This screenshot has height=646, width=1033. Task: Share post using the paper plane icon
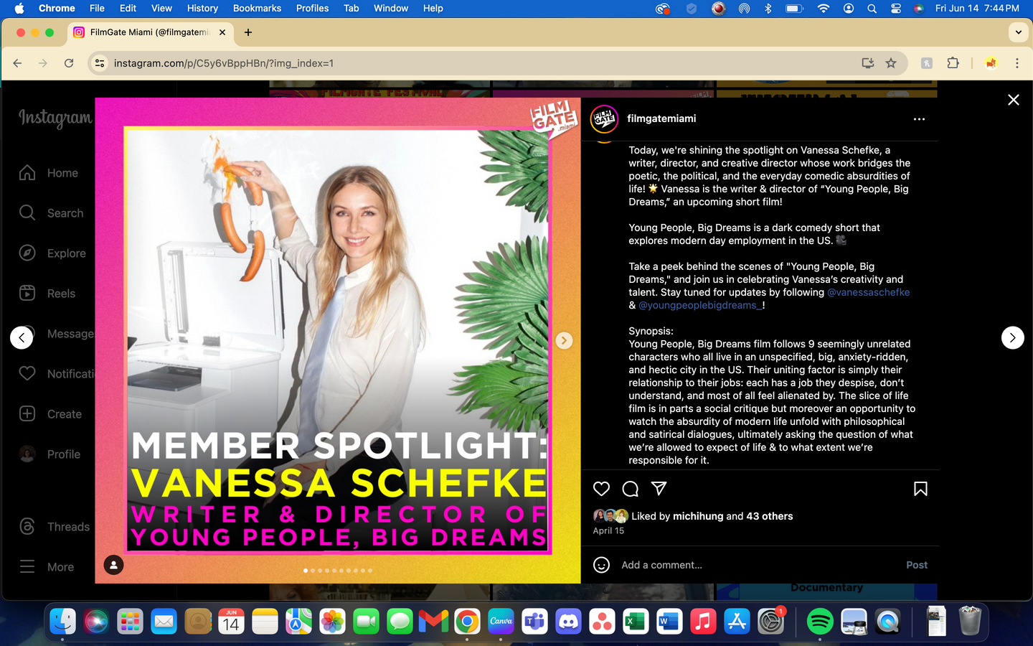659,489
